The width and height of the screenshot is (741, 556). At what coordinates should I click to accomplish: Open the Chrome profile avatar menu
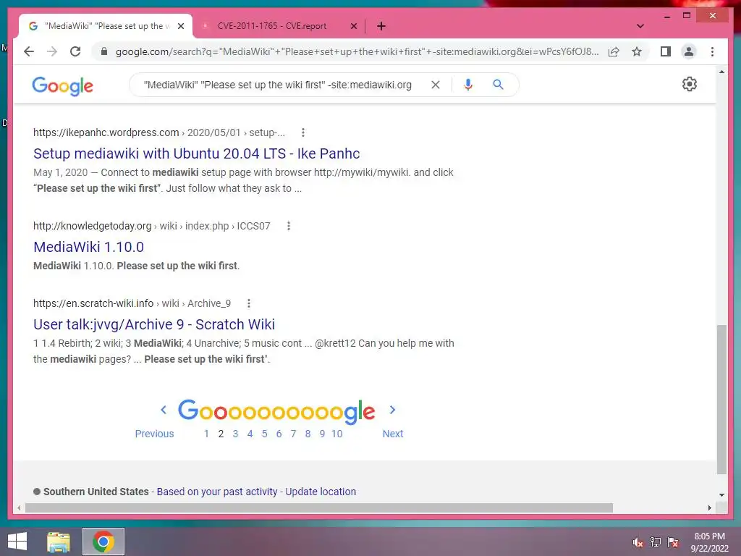[689, 51]
